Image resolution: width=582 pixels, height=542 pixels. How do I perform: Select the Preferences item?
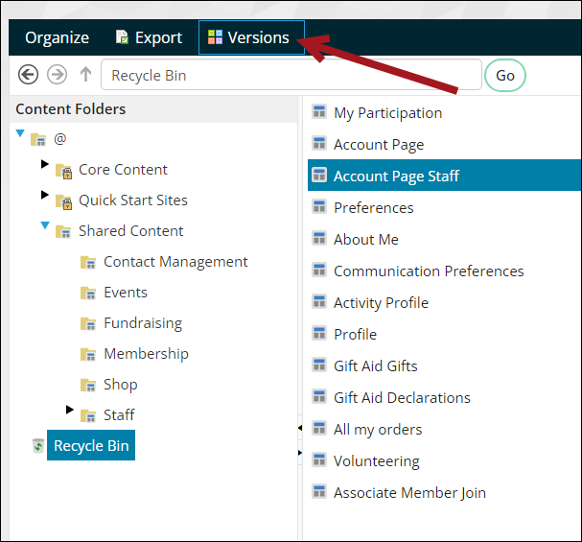pos(373,208)
